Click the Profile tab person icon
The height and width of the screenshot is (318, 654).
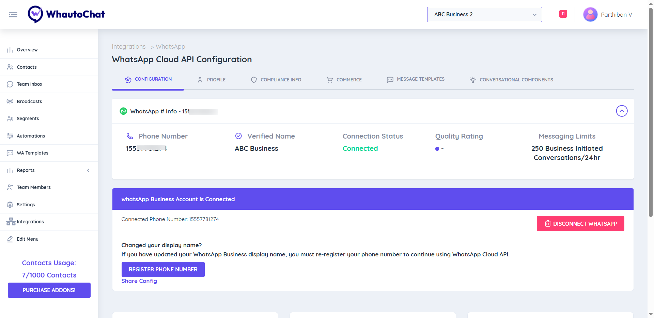coord(200,80)
